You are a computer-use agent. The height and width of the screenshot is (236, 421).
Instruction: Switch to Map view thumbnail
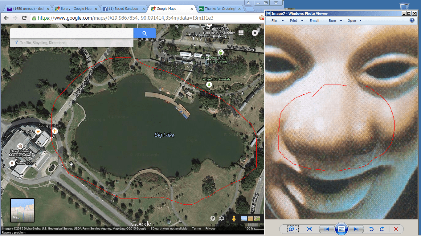(22, 210)
